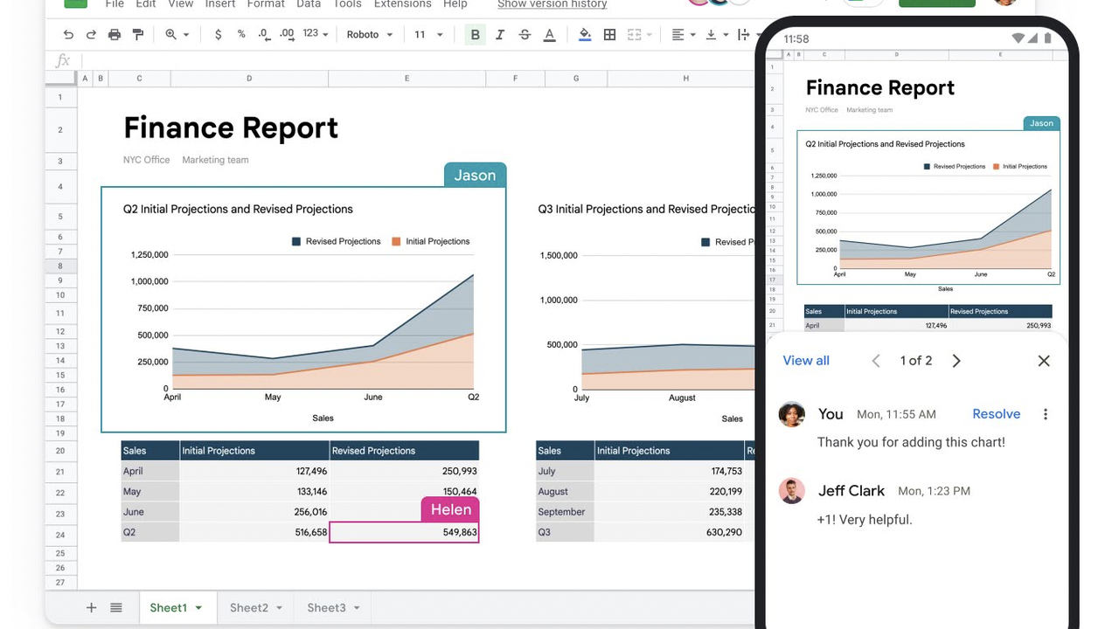Open the font size dropdown
The image size is (1119, 629).
point(427,34)
